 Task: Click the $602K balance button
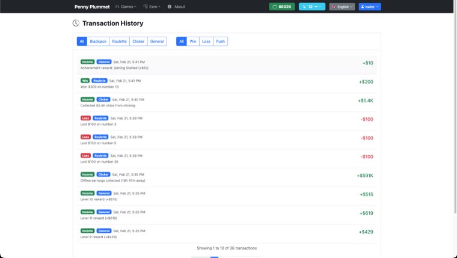coord(282,7)
